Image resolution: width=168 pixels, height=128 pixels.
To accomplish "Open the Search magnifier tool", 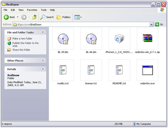I will pyautogui.click(x=47, y=17).
